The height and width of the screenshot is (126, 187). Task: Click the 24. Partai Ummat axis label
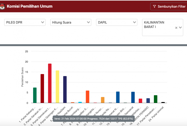coord(160,111)
